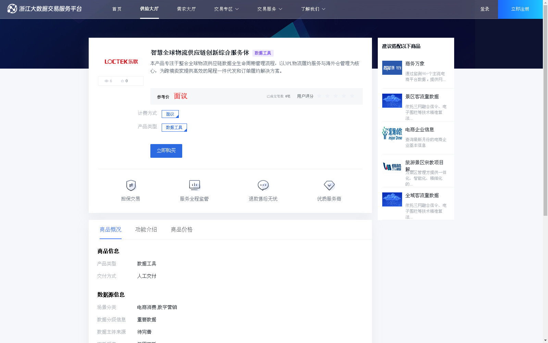
Task: Open 全域客流量数据 thumbnail image
Action: [x=392, y=199]
